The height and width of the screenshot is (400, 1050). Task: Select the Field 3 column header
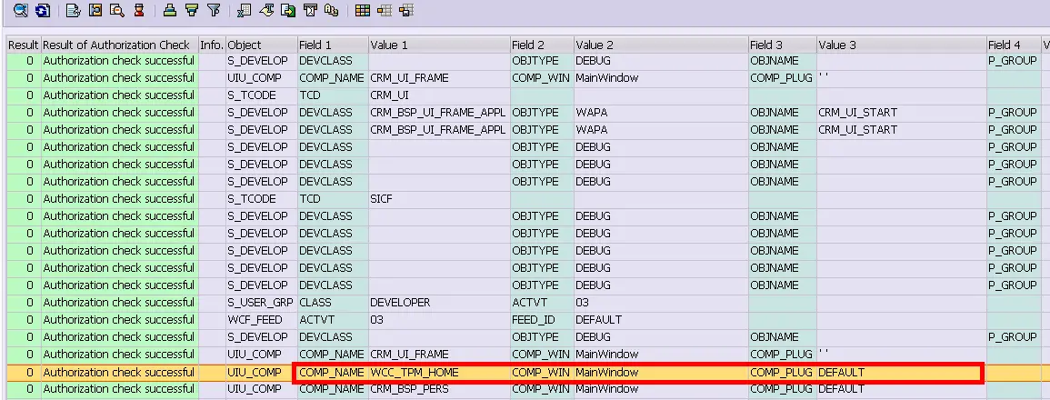pos(782,45)
